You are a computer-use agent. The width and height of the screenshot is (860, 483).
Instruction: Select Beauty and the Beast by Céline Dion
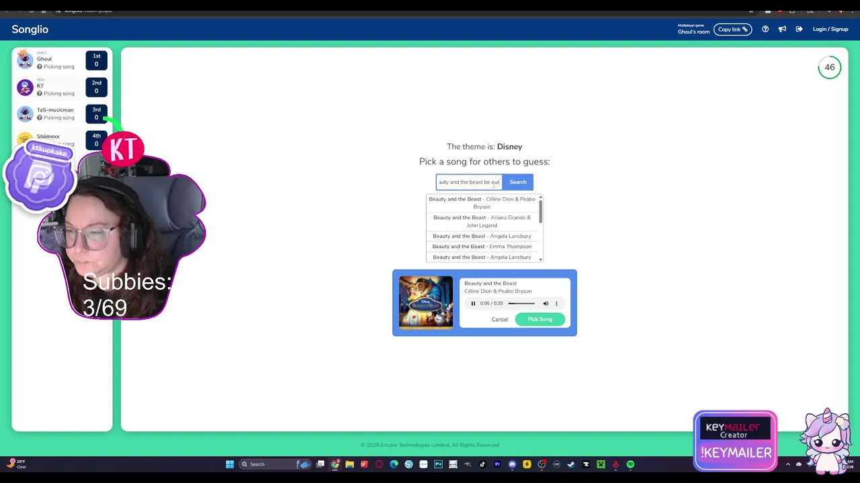[482, 203]
